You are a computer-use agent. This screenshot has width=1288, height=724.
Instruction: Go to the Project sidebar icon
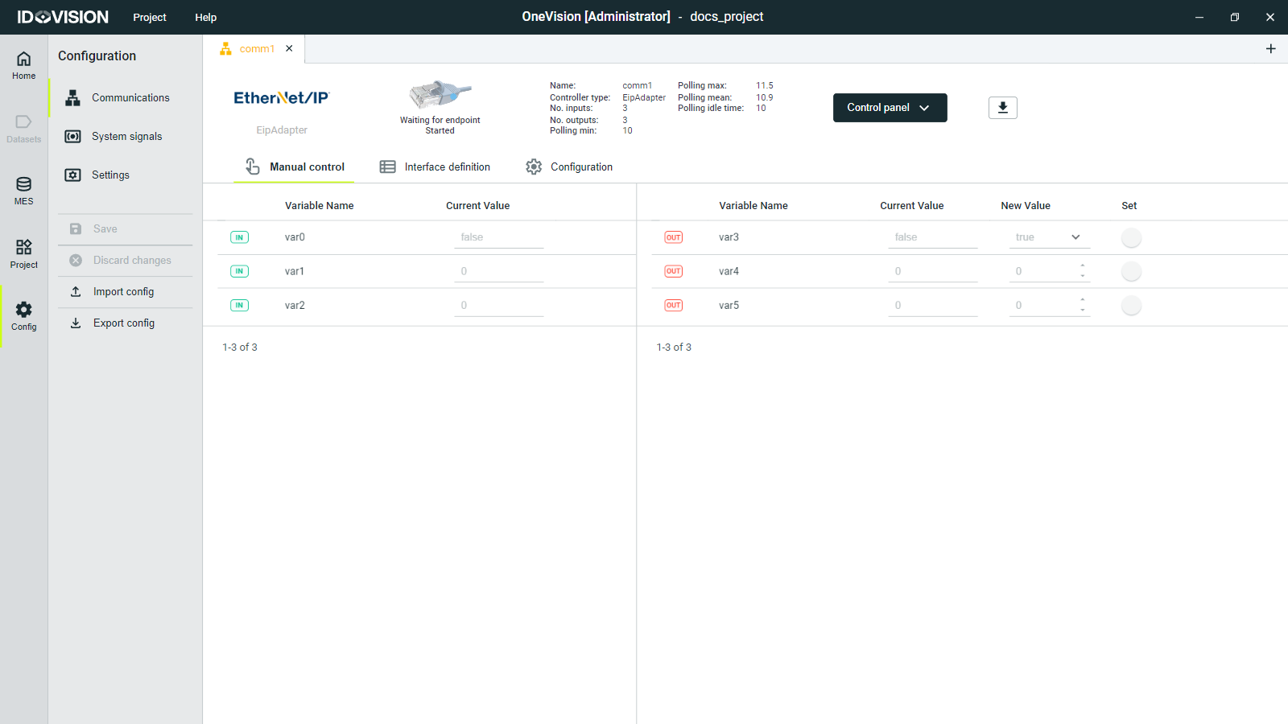(x=23, y=253)
